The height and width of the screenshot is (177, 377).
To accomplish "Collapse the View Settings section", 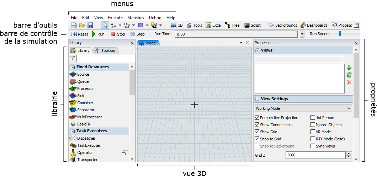I will tap(257, 99).
